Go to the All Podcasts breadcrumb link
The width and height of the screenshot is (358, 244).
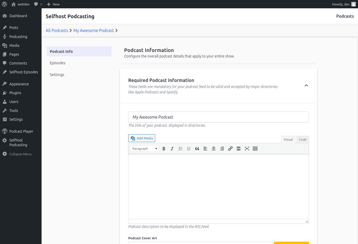click(x=57, y=30)
